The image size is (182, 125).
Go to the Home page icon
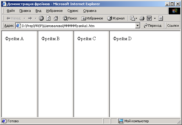[x=56, y=18]
